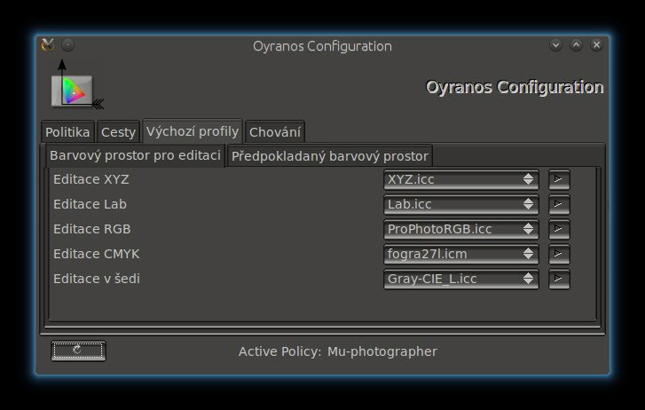Screen dimensions: 645x410
Task: Switch to the Politika tab
Action: pos(68,132)
